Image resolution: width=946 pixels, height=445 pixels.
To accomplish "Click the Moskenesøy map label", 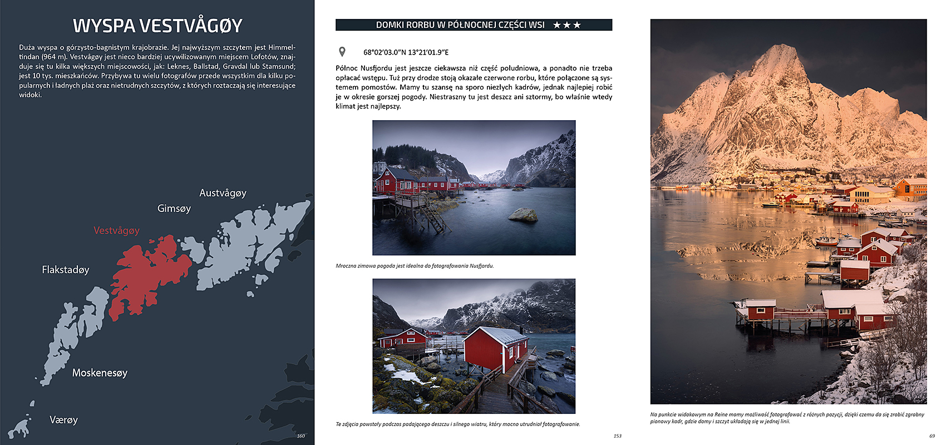I will tap(100, 373).
